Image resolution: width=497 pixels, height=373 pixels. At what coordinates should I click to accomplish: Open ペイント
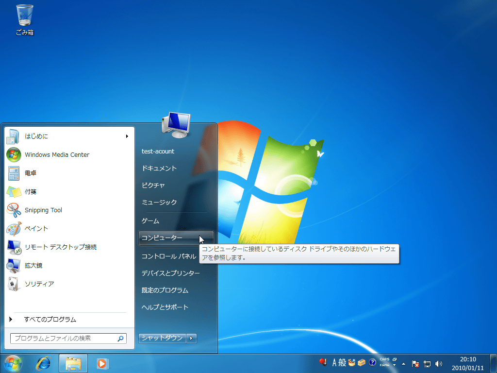68,228
